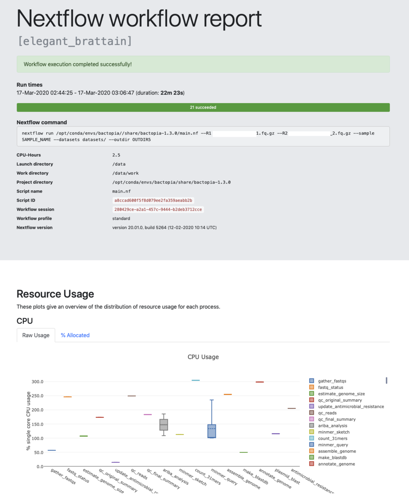Click the Work directory value "/data/work"
Viewport: 409px width, 495px height.
click(x=125, y=173)
